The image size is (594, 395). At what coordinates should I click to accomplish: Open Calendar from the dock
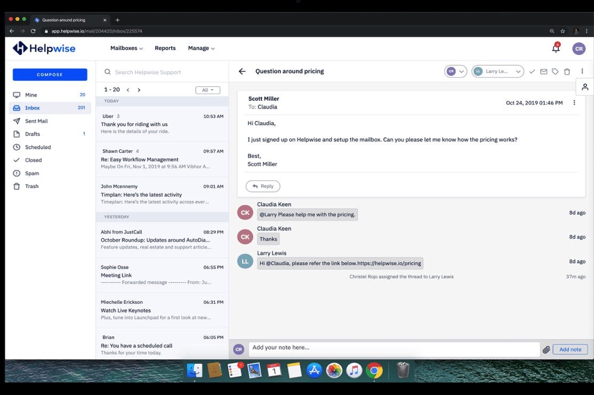[274, 370]
